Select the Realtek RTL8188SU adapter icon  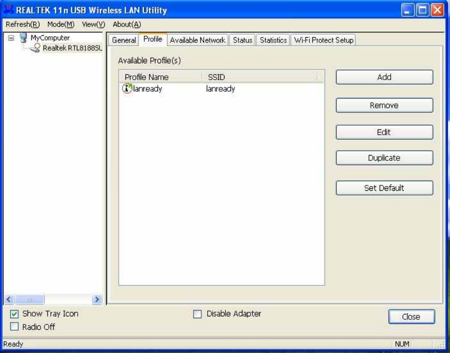point(35,48)
